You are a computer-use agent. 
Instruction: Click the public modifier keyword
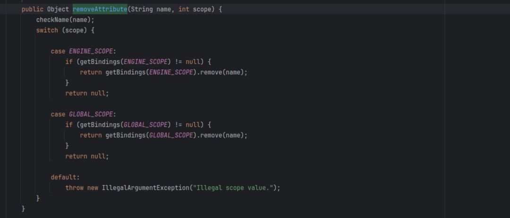click(33, 9)
